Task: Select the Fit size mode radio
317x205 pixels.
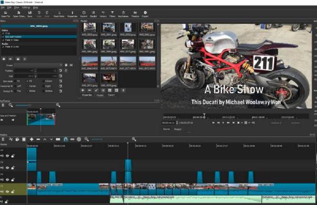Action: pyautogui.click(x=15, y=81)
